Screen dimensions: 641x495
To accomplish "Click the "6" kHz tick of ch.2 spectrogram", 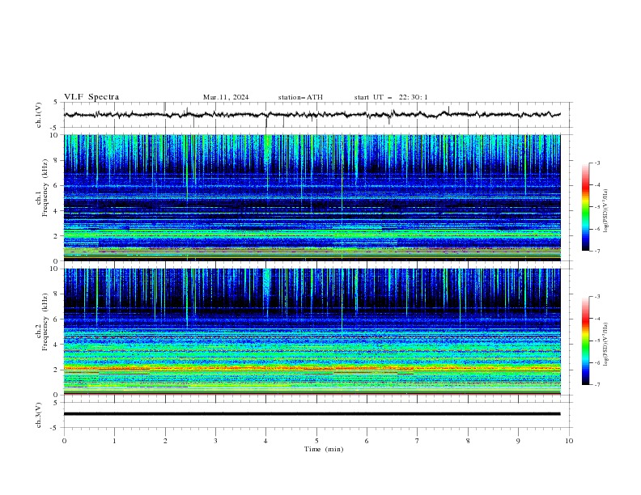I will (57, 319).
